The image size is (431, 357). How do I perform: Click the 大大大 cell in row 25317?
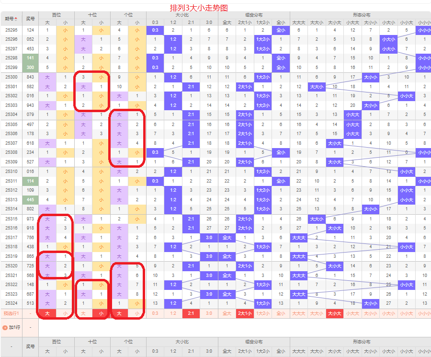[299, 238]
